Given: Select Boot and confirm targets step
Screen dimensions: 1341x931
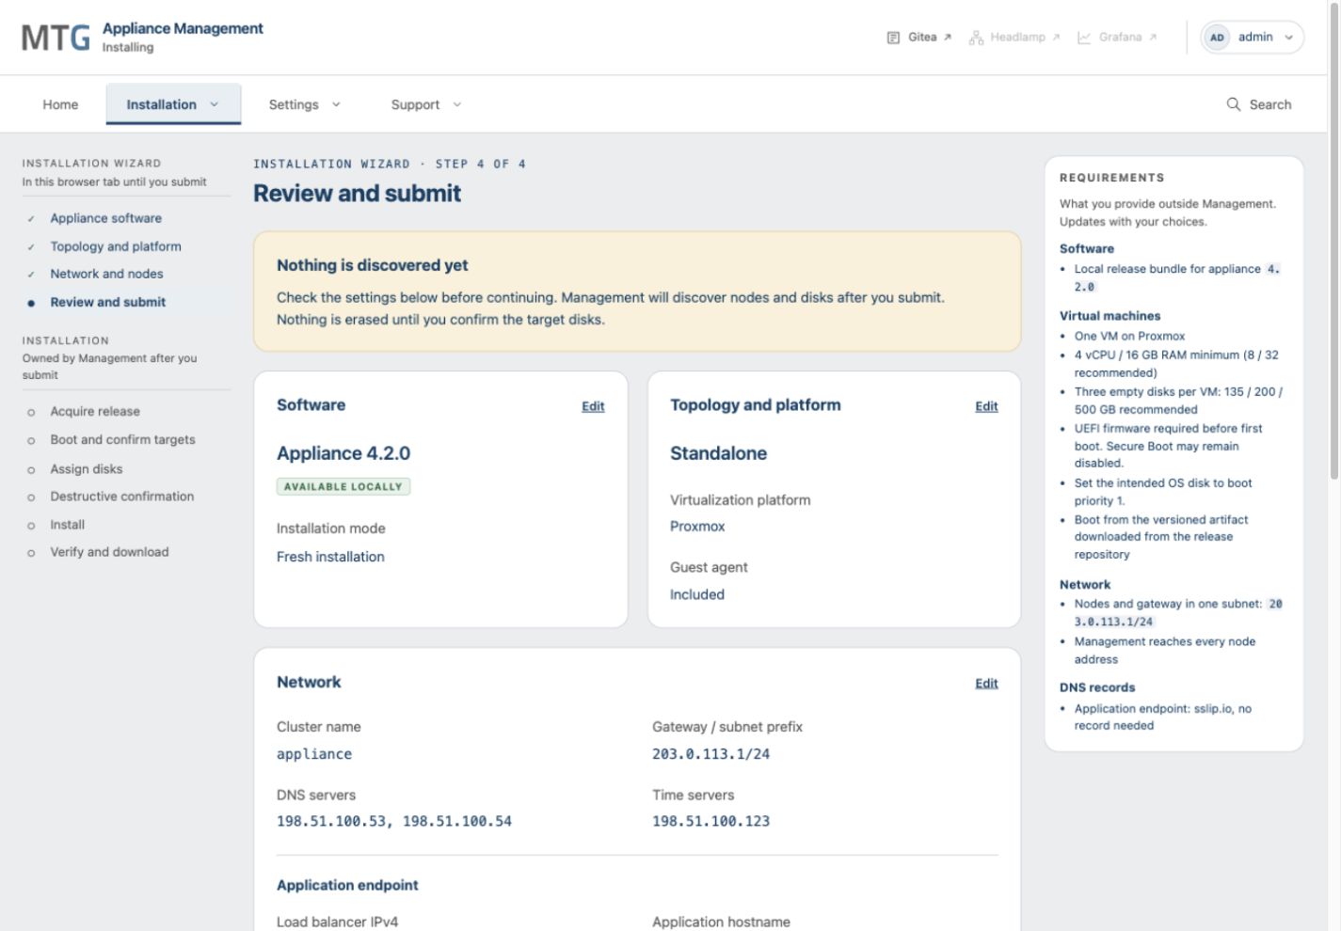Looking at the screenshot, I should pos(122,439).
